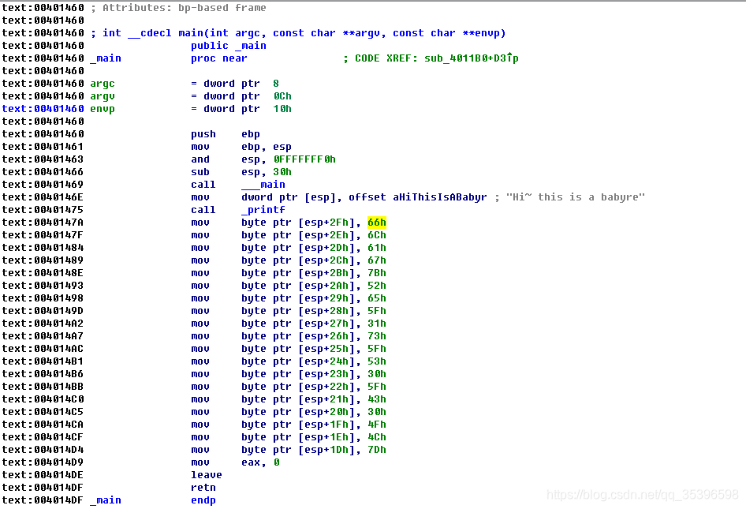The width and height of the screenshot is (746, 509).
Task: Click the mov ebp, esp instruction
Action: (x=241, y=147)
